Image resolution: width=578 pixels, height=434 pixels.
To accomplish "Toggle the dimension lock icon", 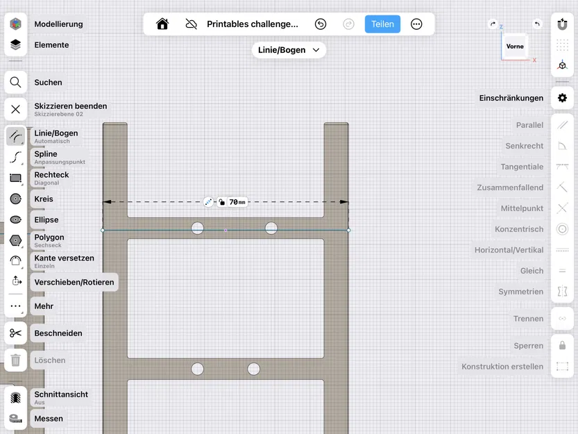I will click(221, 202).
